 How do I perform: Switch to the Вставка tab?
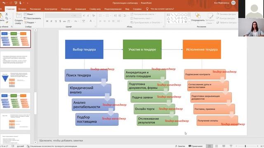(x=22, y=9)
